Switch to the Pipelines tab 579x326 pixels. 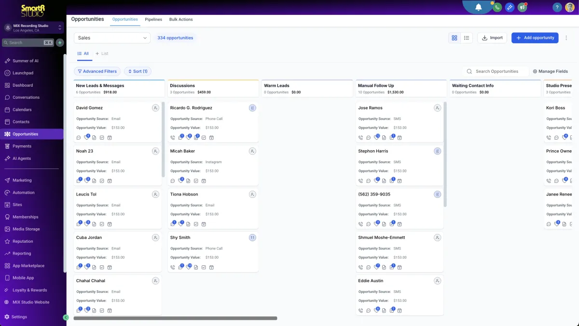click(x=153, y=19)
